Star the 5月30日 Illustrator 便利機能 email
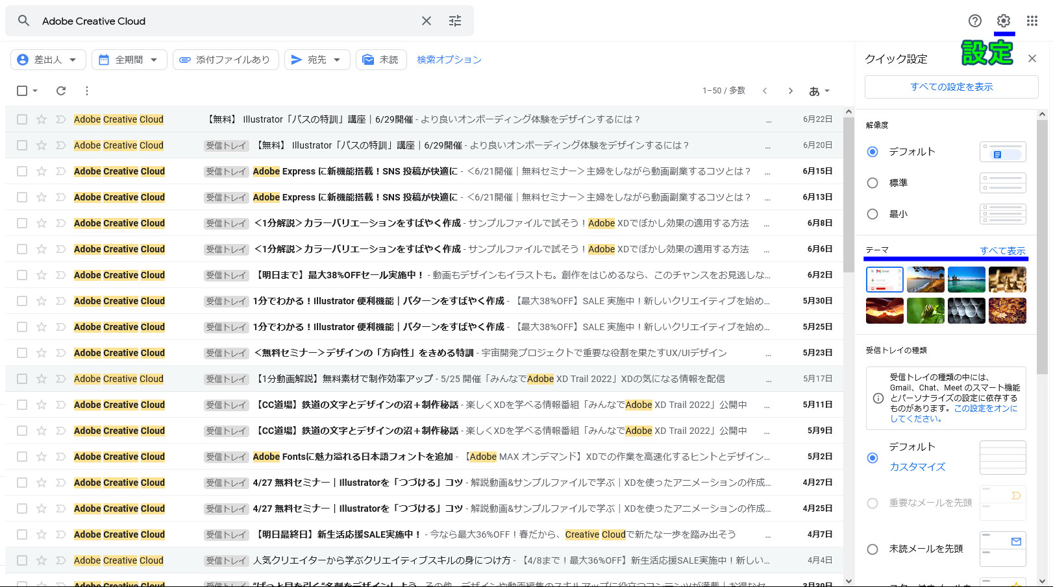This screenshot has width=1053, height=587. pyautogui.click(x=42, y=301)
